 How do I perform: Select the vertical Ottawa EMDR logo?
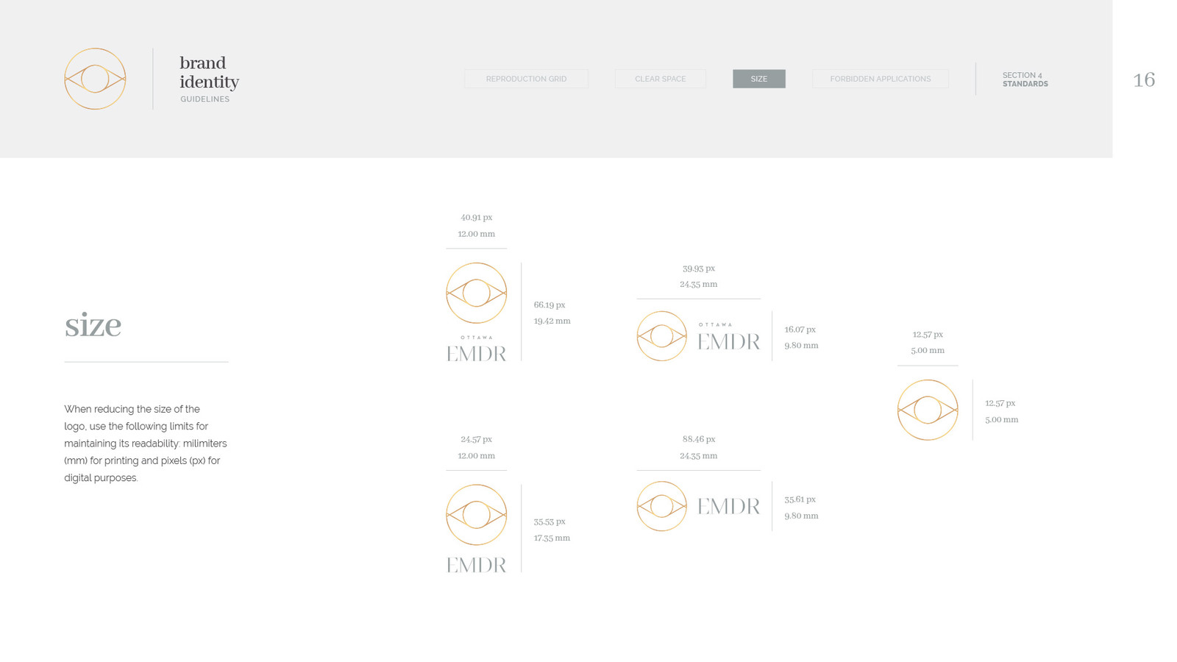tap(476, 312)
